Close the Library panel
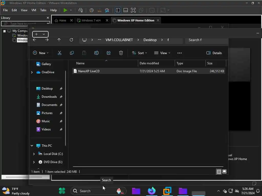Viewport: 262px width, 196px height. click(48, 18)
